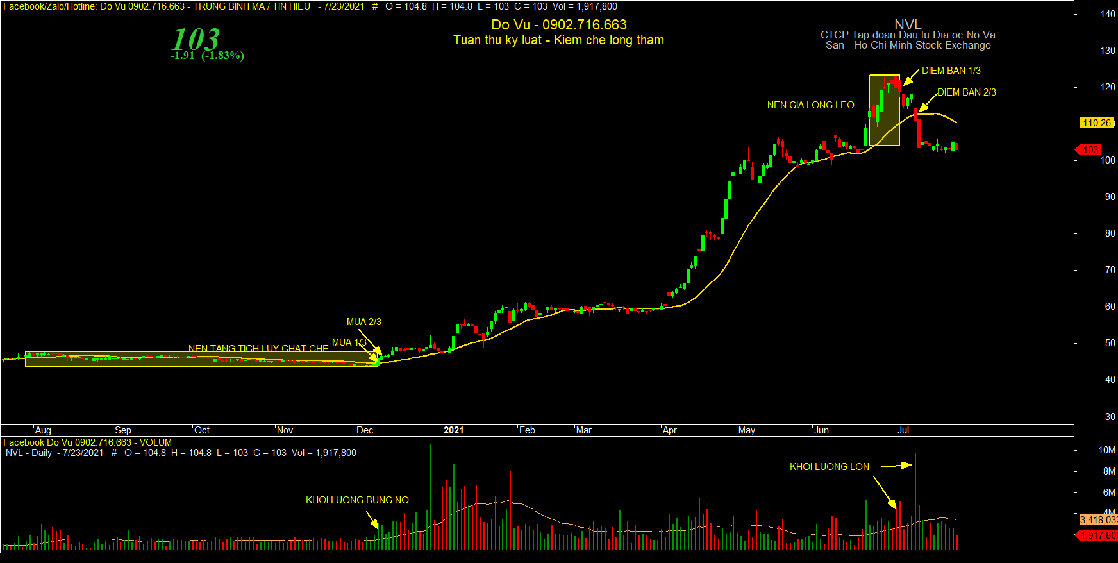Click the 3,418,03 volume average value tag
This screenshot has height=563, width=1118.
pyautogui.click(x=1098, y=520)
